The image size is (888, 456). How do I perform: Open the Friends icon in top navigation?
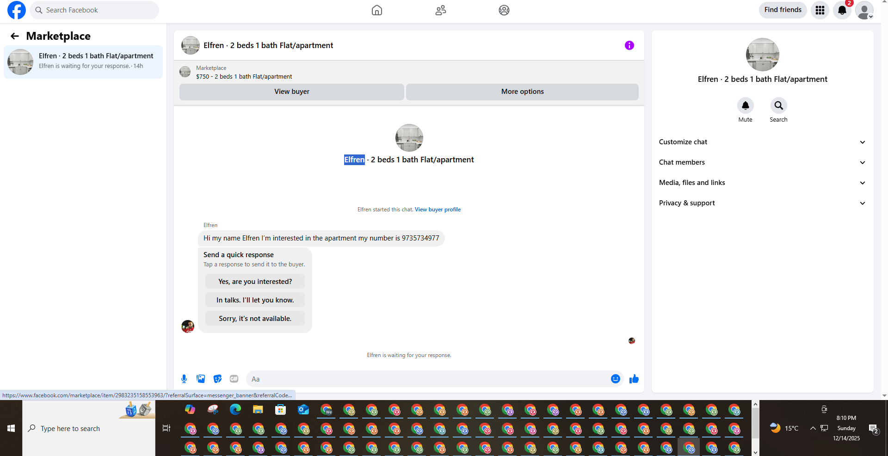click(441, 10)
